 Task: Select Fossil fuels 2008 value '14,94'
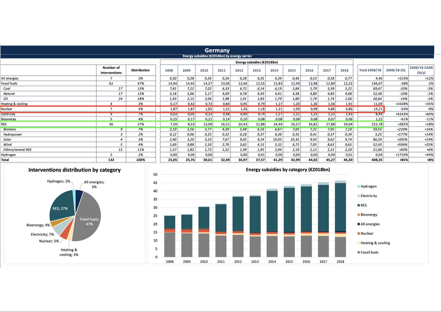pyautogui.click(x=169, y=83)
